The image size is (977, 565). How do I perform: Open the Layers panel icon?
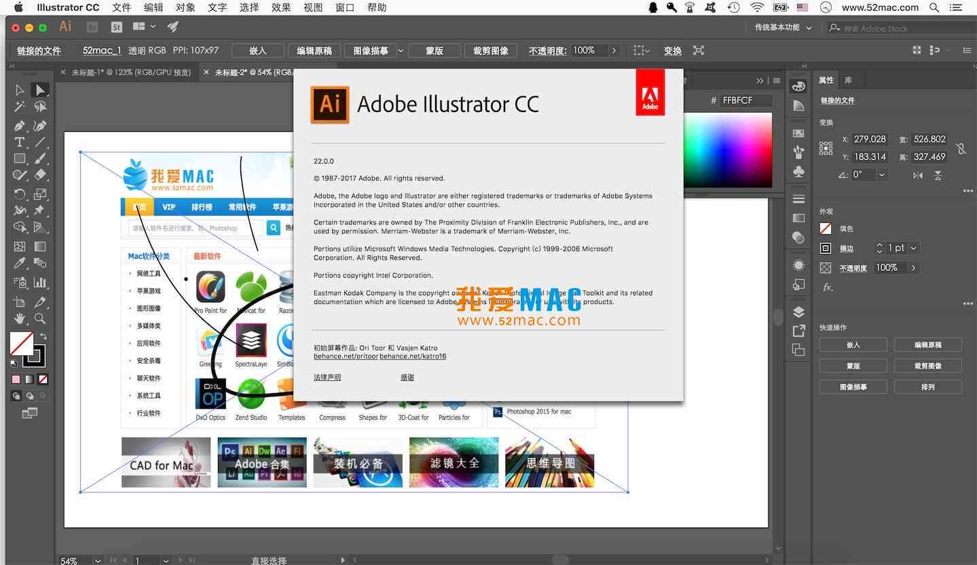tap(798, 312)
